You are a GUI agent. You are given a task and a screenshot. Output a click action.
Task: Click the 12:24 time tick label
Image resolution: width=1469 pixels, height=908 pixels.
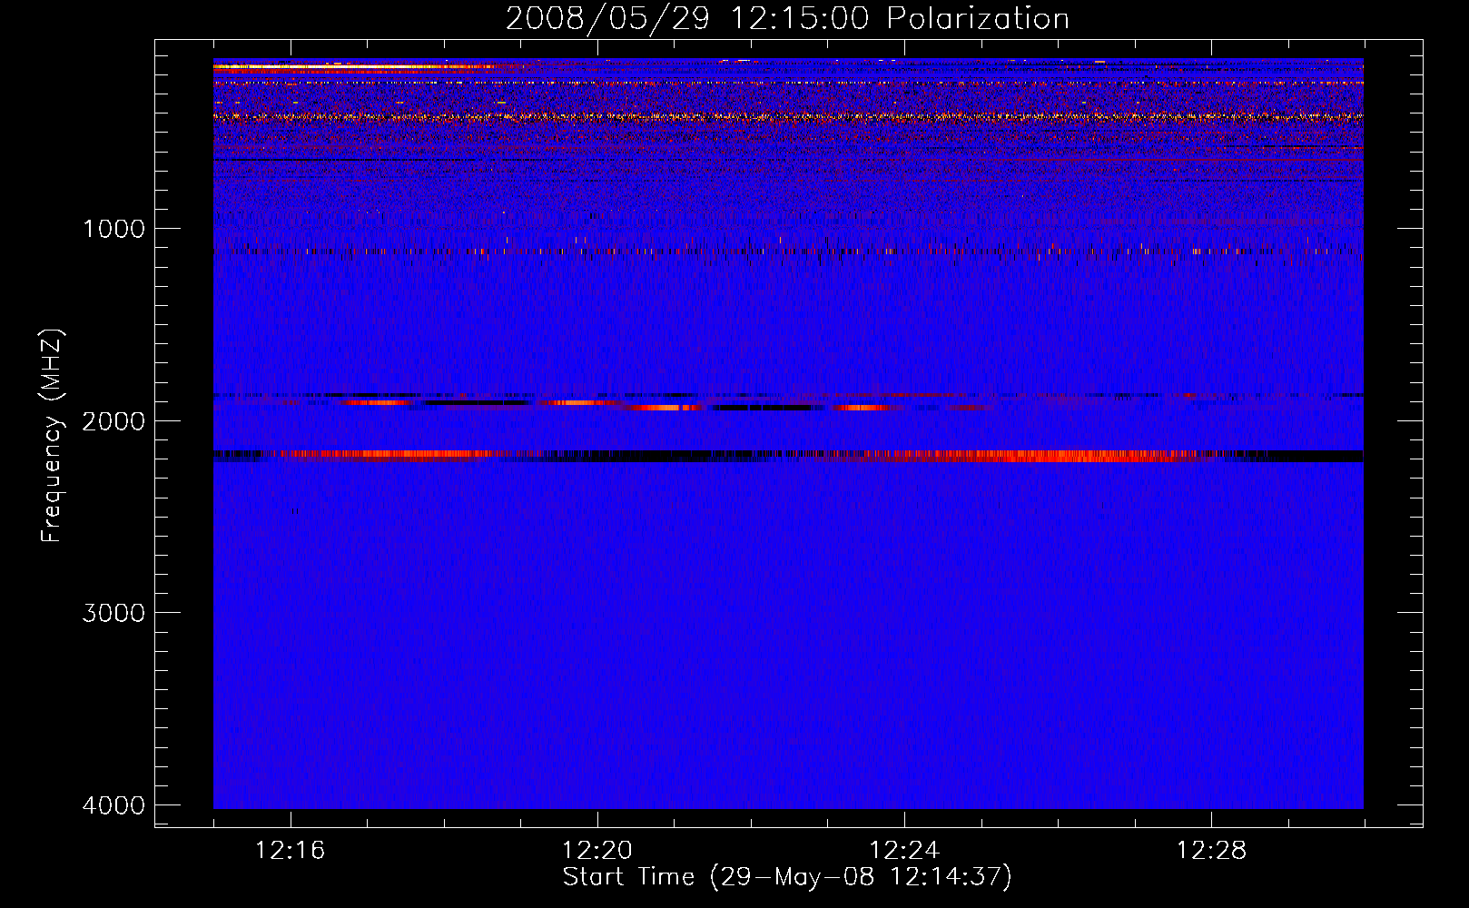pos(904,851)
